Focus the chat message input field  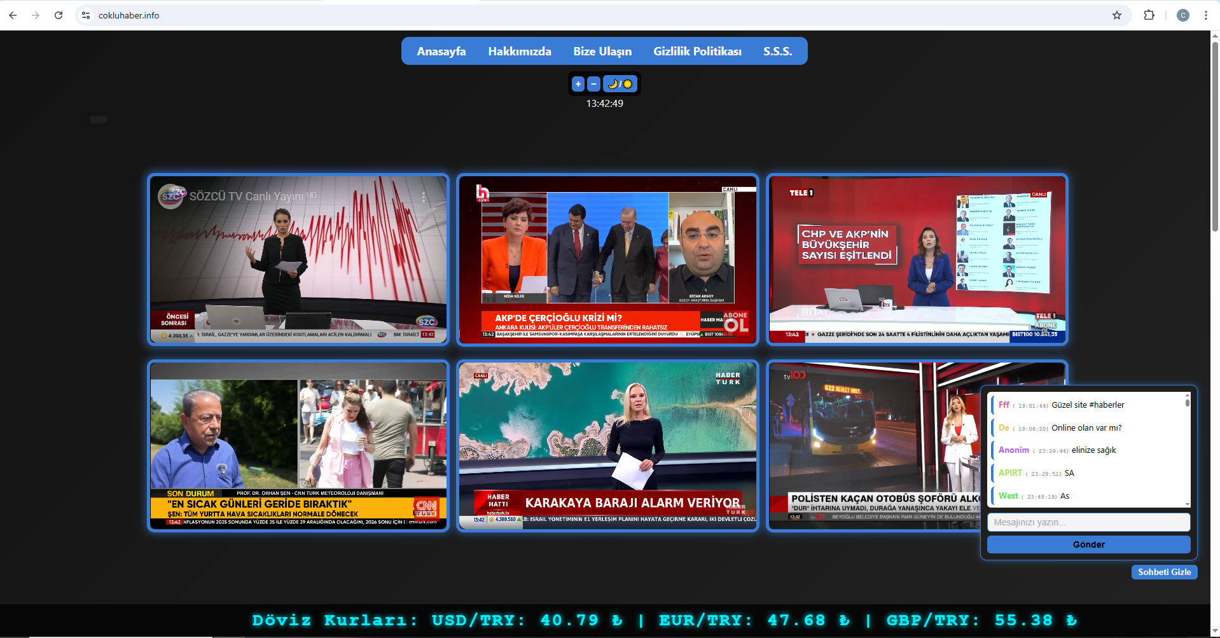(x=1088, y=522)
